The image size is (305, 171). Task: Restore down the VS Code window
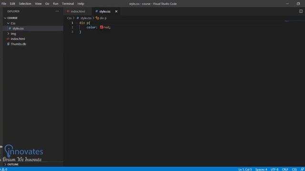tap(298, 4)
